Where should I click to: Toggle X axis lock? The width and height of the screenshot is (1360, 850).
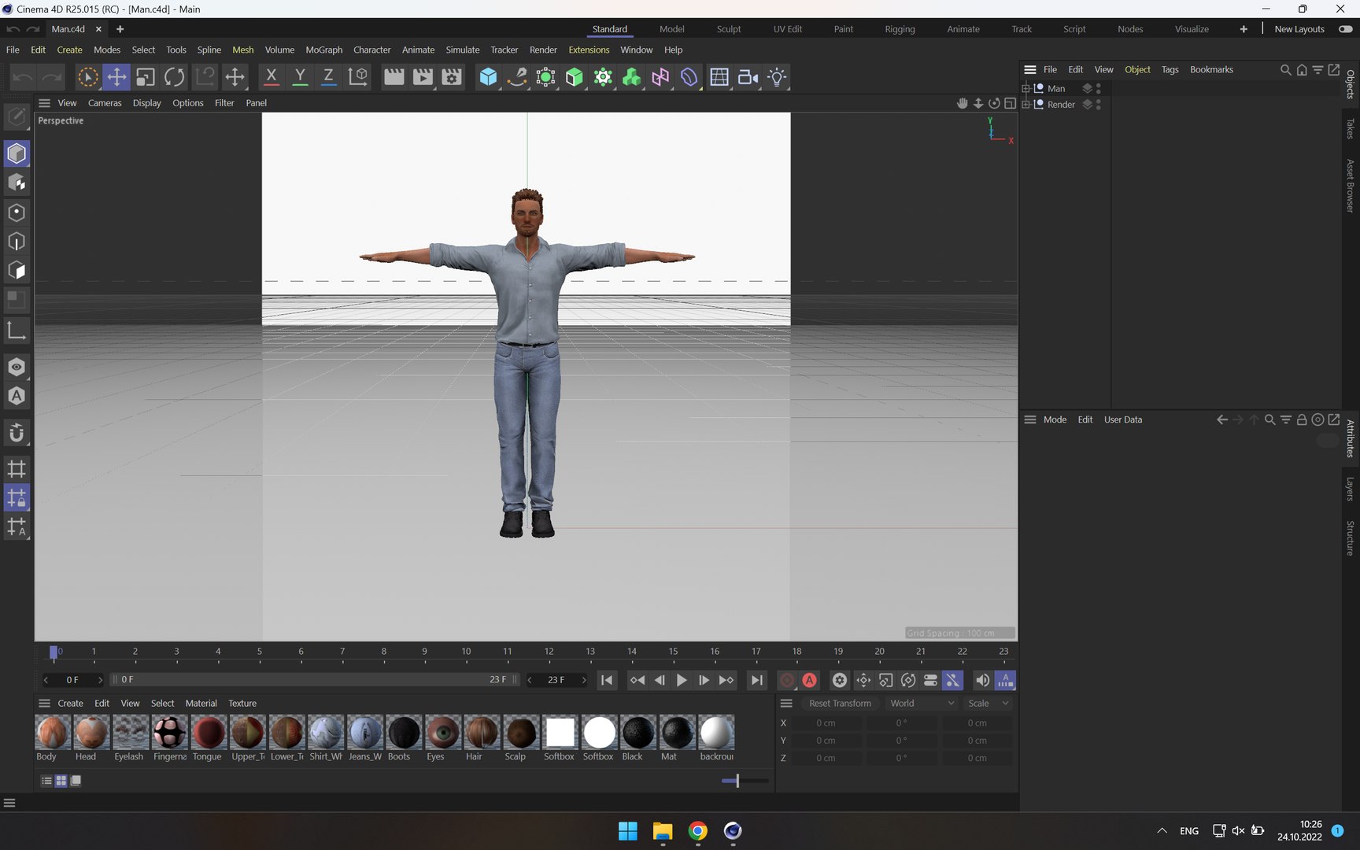tap(271, 77)
